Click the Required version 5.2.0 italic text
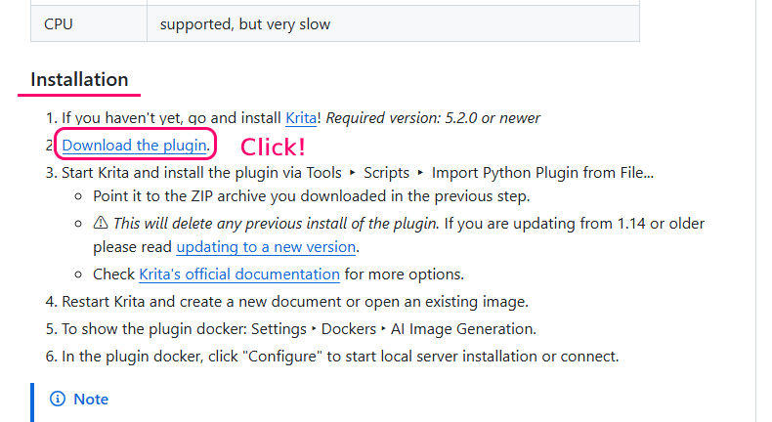The image size is (772, 422). pyautogui.click(x=433, y=118)
